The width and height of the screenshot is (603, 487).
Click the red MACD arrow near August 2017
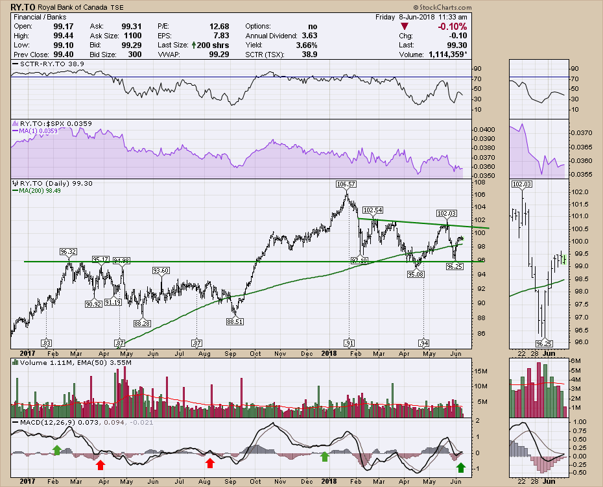coord(209,463)
